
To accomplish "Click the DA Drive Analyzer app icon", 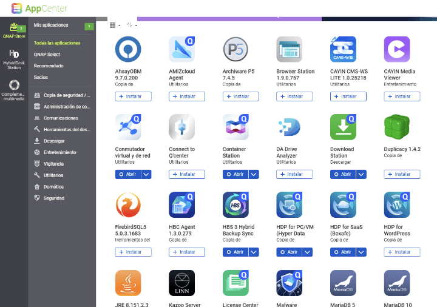I will (x=290, y=127).
